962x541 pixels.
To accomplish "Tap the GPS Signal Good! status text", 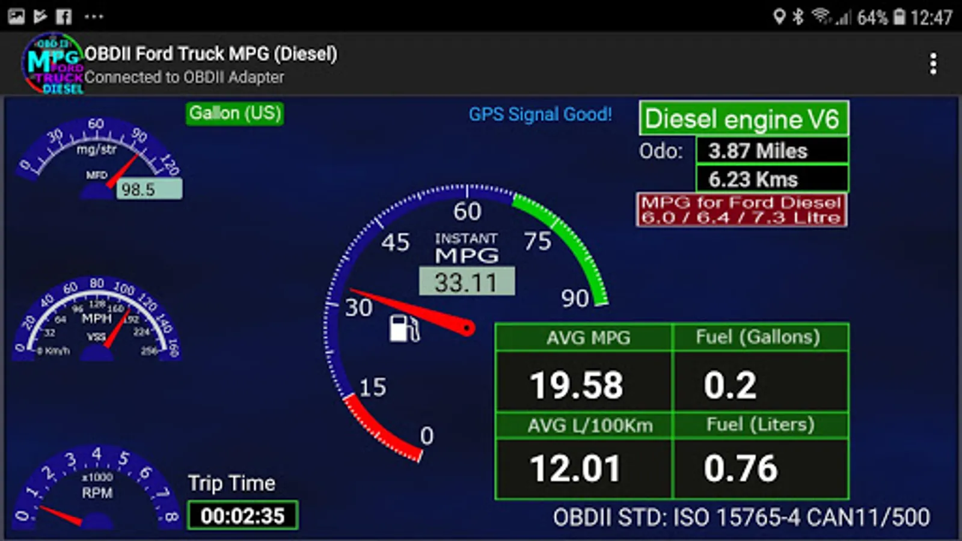I will click(540, 114).
